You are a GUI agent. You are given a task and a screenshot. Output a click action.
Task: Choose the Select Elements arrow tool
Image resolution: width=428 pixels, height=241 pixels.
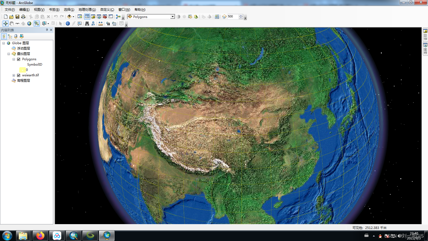(60, 24)
